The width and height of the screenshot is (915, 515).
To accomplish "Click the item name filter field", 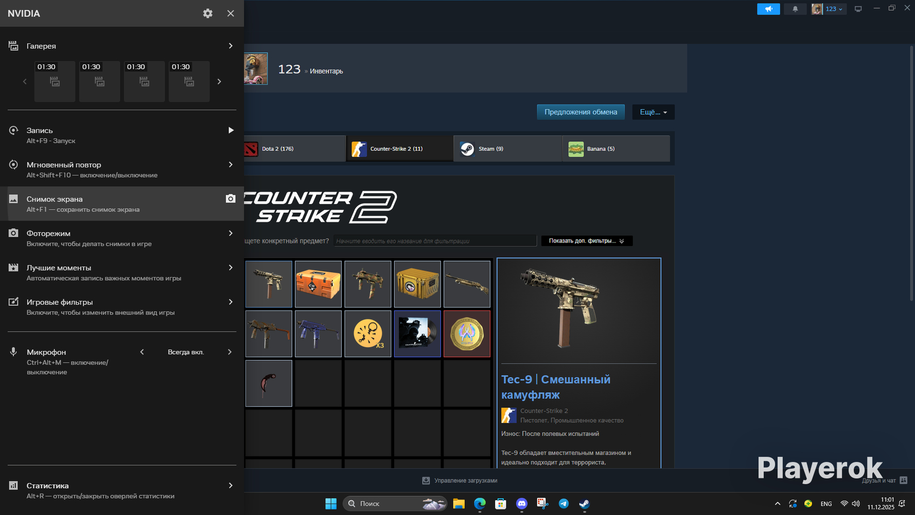I will [435, 241].
